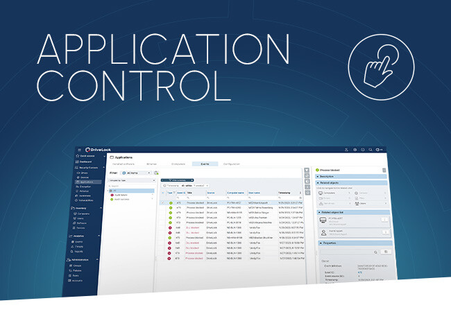
Task: Collapse the Related object list section
Action: point(353,212)
